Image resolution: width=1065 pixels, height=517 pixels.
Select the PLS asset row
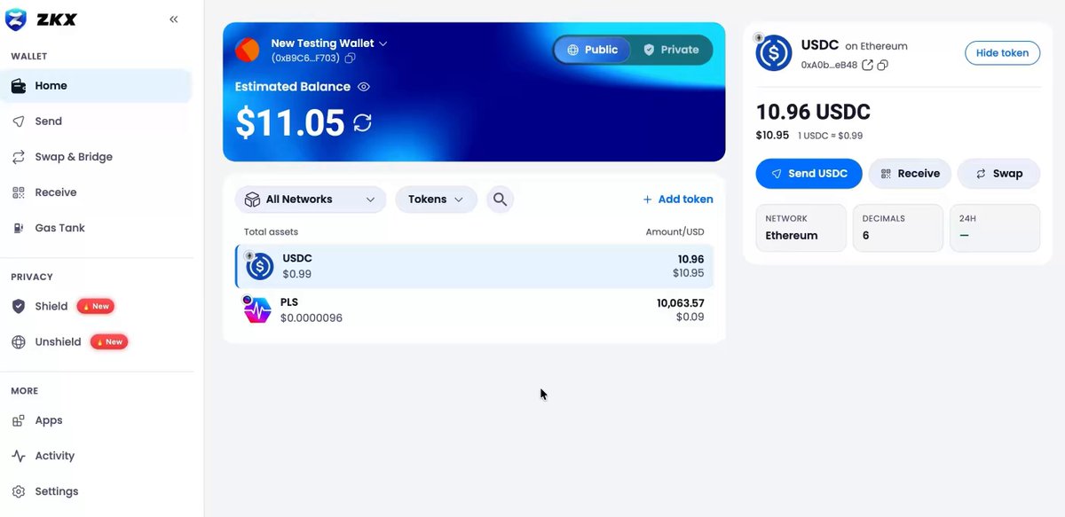[x=475, y=309]
